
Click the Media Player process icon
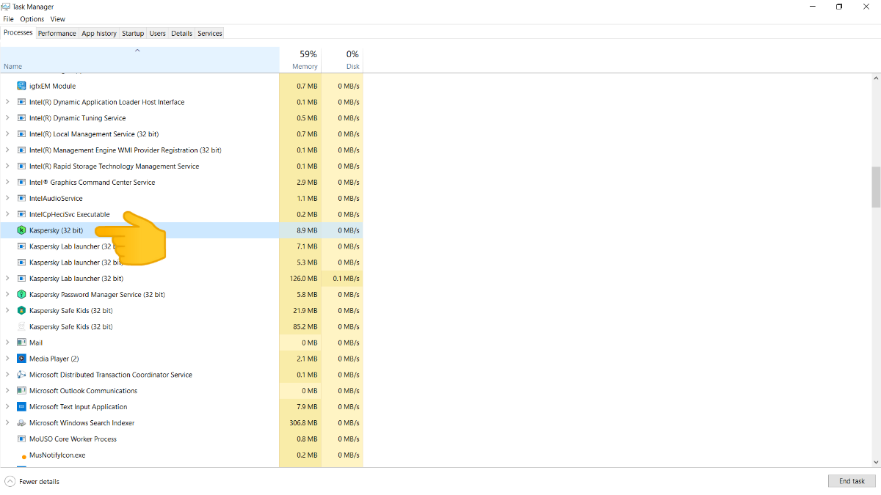[x=21, y=359]
